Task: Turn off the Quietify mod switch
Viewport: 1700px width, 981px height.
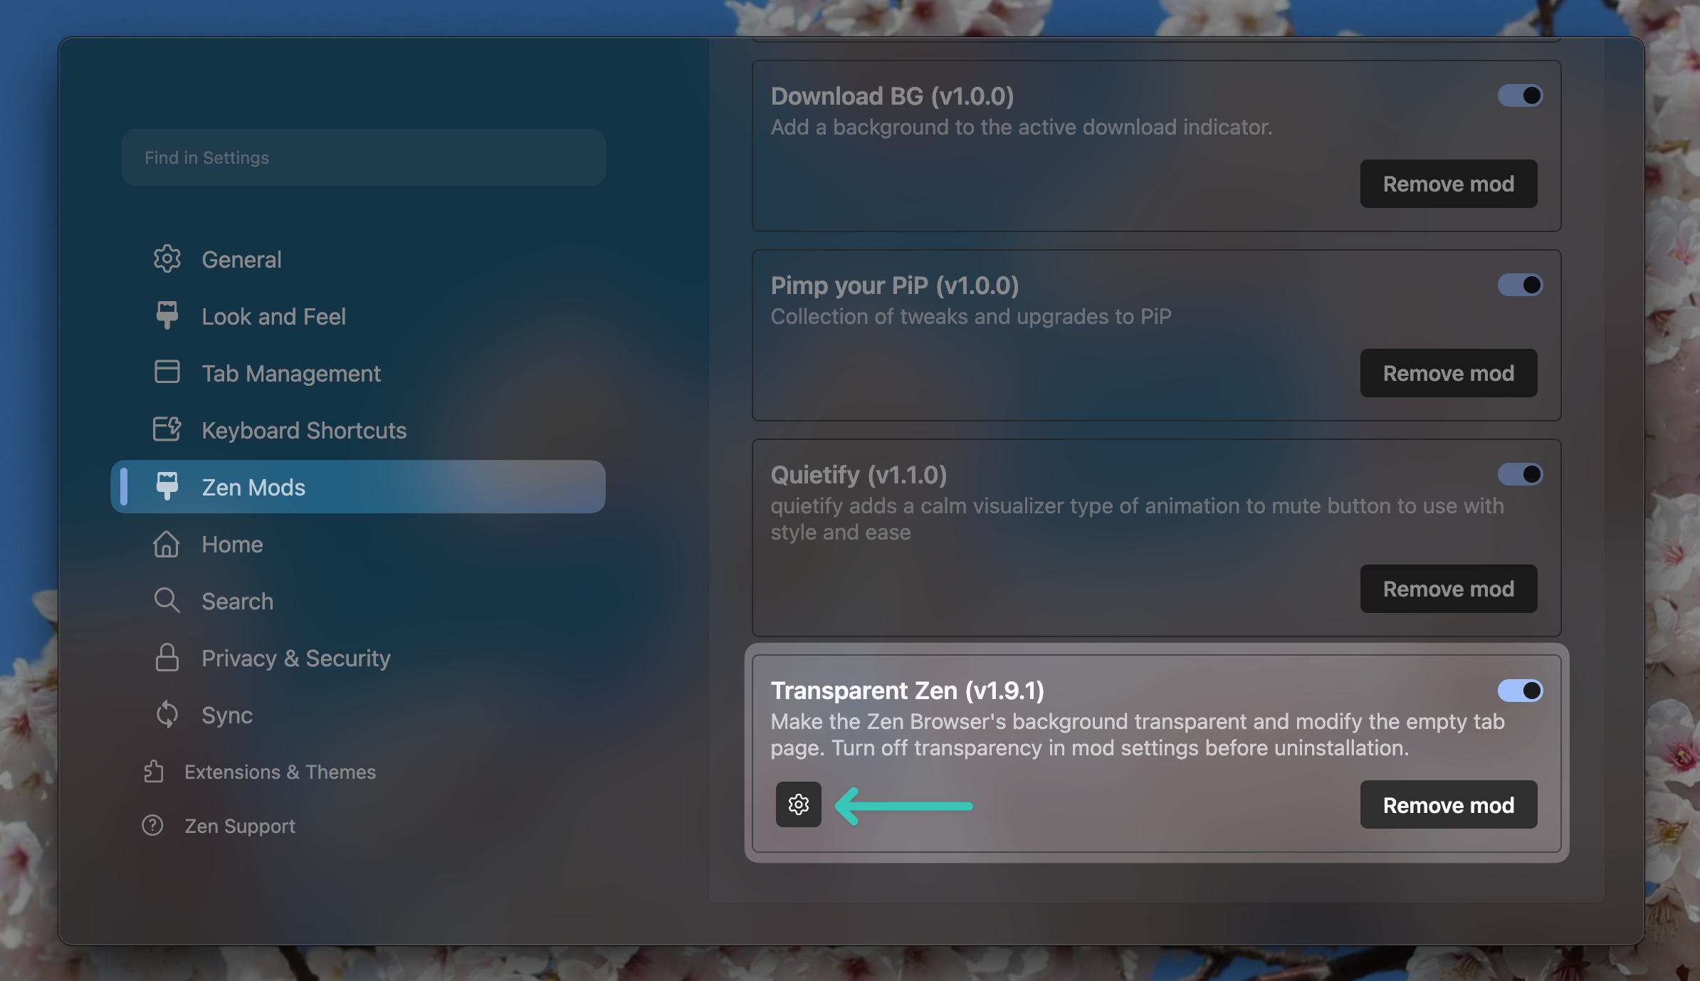Action: click(1520, 474)
